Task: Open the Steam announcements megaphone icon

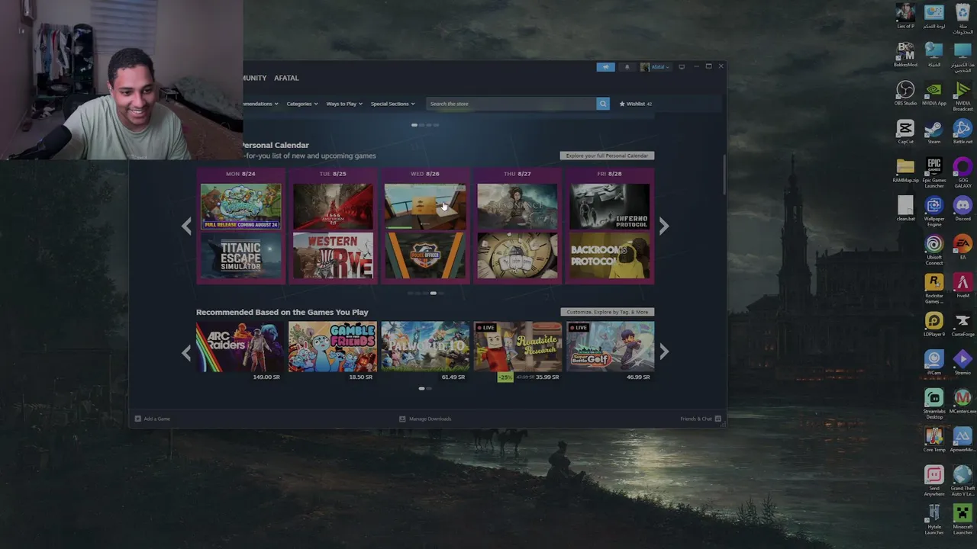Action: coord(605,67)
